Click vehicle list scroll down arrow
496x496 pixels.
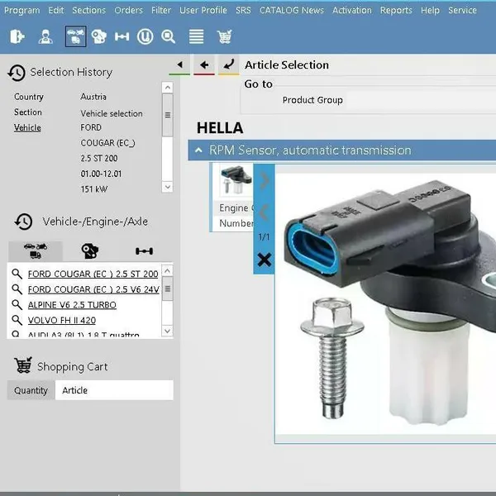click(x=168, y=331)
